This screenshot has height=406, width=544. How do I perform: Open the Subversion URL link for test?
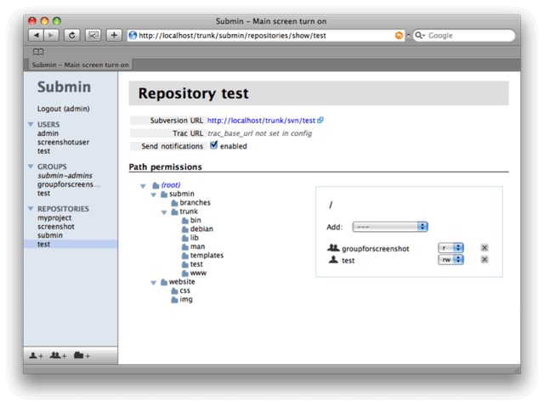click(x=261, y=121)
